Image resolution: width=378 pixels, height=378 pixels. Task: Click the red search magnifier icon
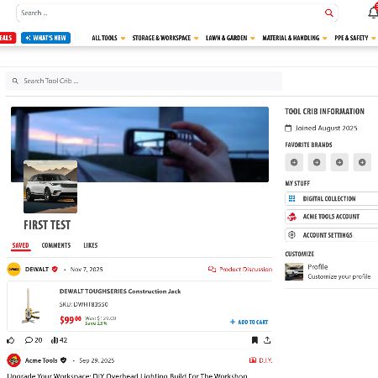[x=328, y=13]
